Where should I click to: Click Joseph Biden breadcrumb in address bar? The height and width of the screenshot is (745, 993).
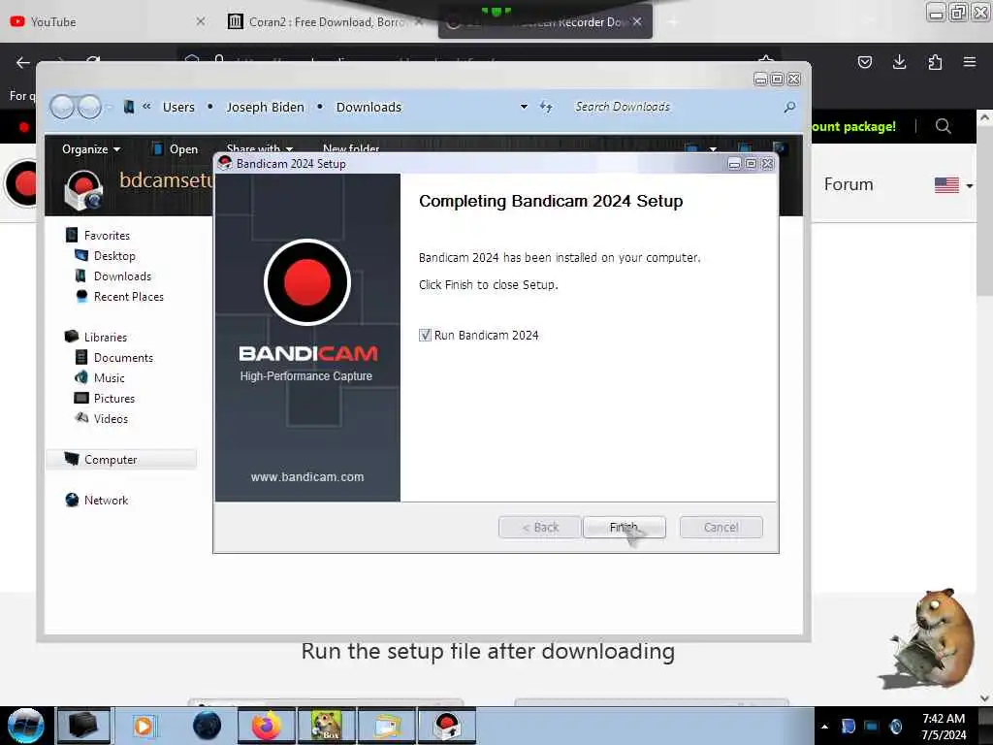(x=266, y=107)
